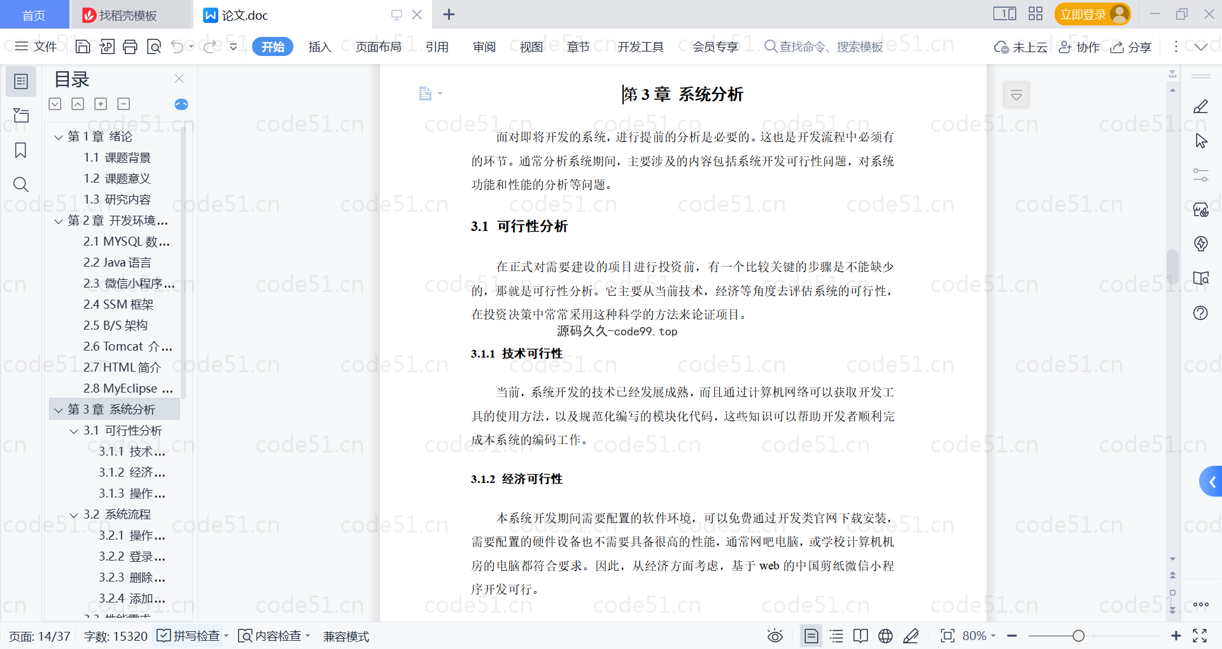Open the chapter navigation icon in sidebar
This screenshot has height=649, width=1222.
[x=21, y=115]
